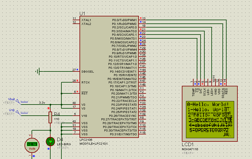Click the '0-Hello, World!' line on the LCD
This screenshot has width=252, height=159.
[208, 104]
